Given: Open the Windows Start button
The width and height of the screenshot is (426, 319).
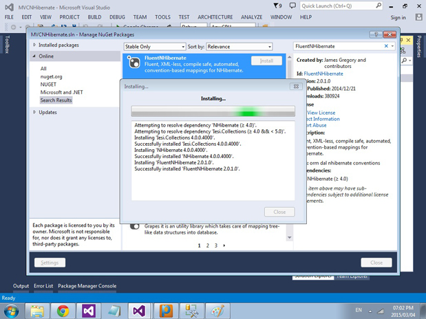Looking at the screenshot, I should [x=10, y=311].
